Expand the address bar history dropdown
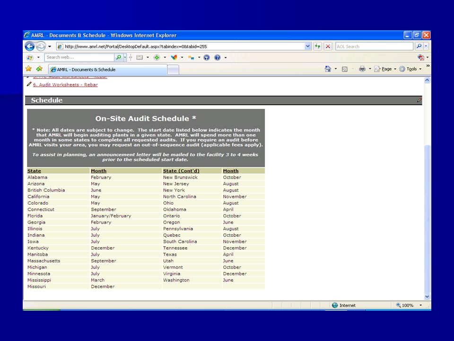The height and width of the screenshot is (341, 454). click(307, 46)
